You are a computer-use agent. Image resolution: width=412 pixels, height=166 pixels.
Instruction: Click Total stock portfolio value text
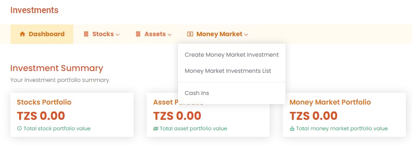(57, 129)
